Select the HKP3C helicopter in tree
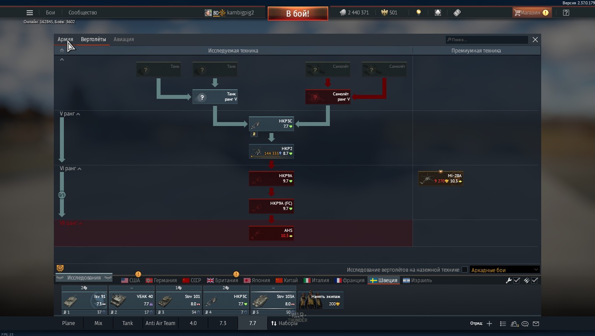 click(271, 124)
